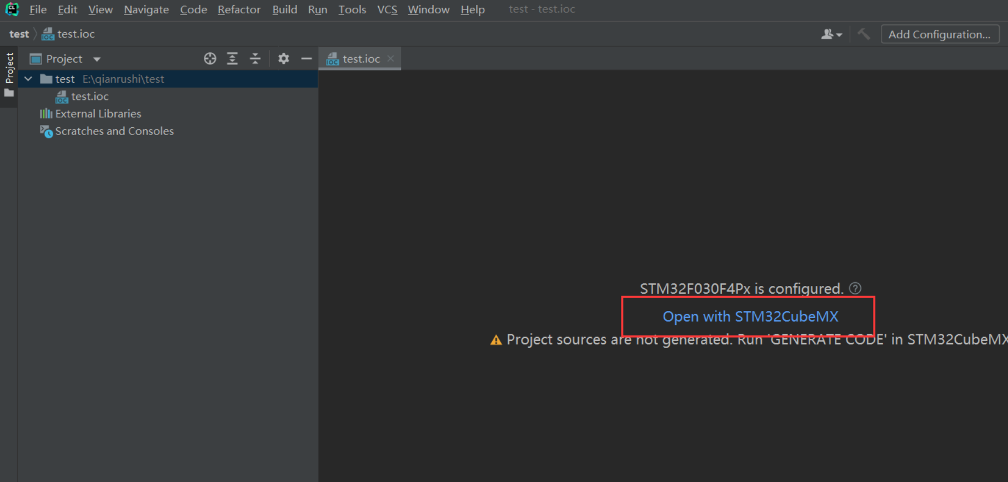
Task: Close the test.ioc editor tab
Action: click(391, 58)
